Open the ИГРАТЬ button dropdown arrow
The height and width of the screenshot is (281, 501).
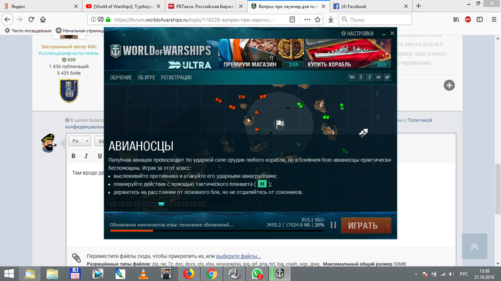point(388,225)
